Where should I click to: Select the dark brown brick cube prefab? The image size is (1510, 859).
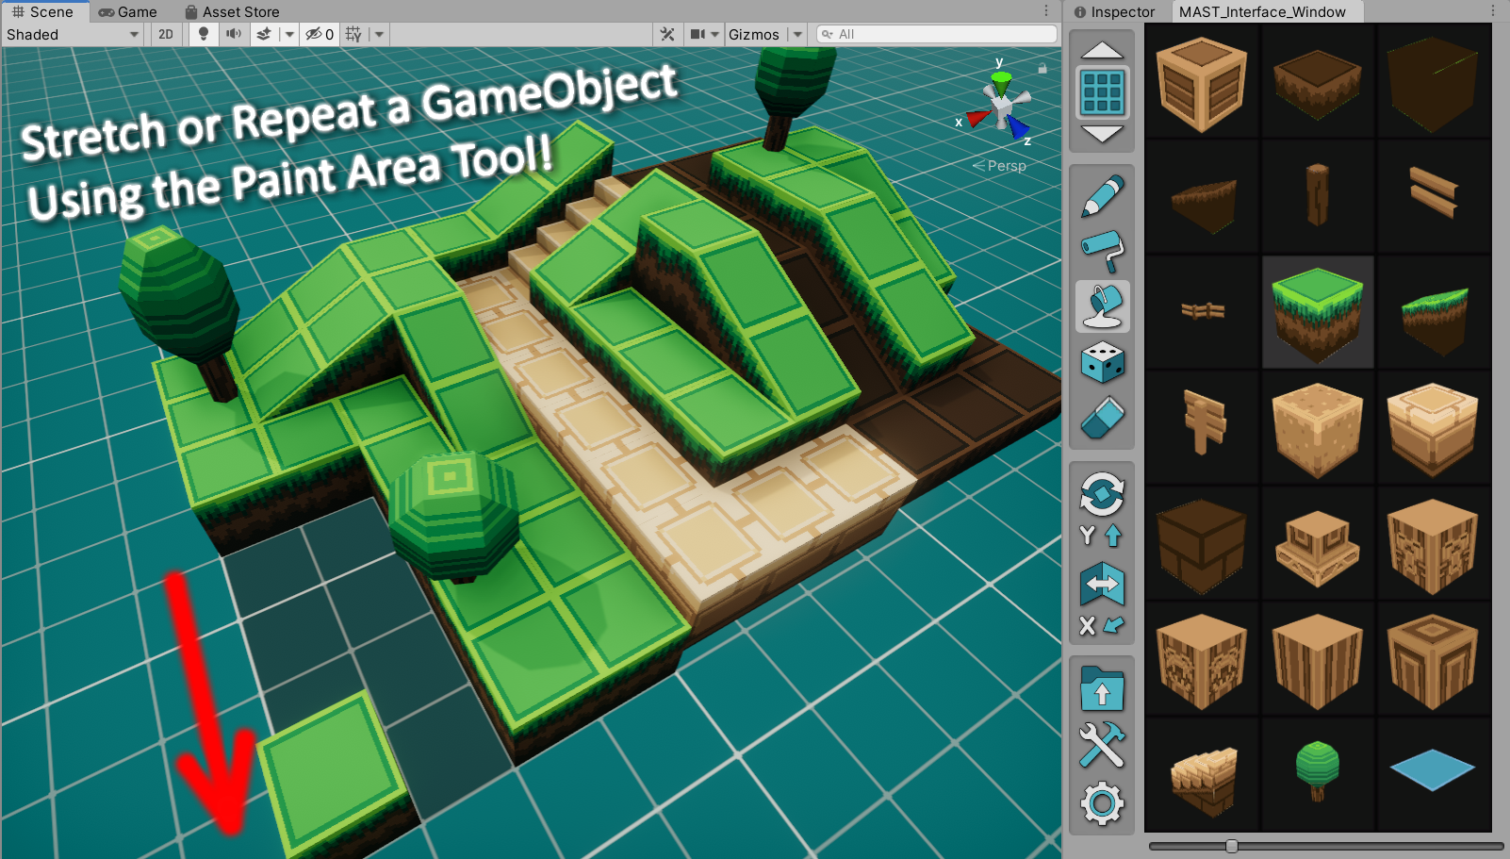tap(1202, 543)
